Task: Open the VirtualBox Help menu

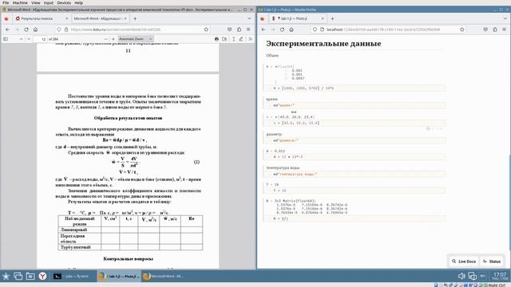Action: tap(78, 2)
